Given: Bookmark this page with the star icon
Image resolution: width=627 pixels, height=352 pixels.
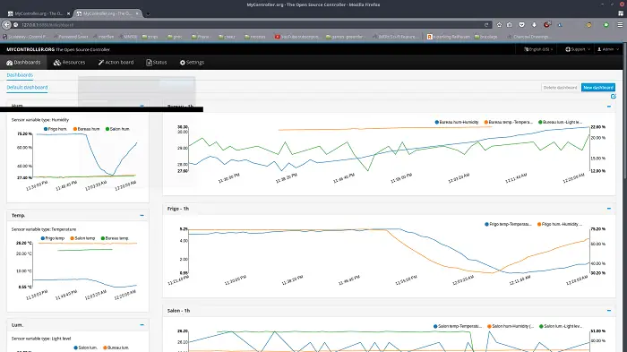Looking at the screenshot, I should tap(500, 25).
